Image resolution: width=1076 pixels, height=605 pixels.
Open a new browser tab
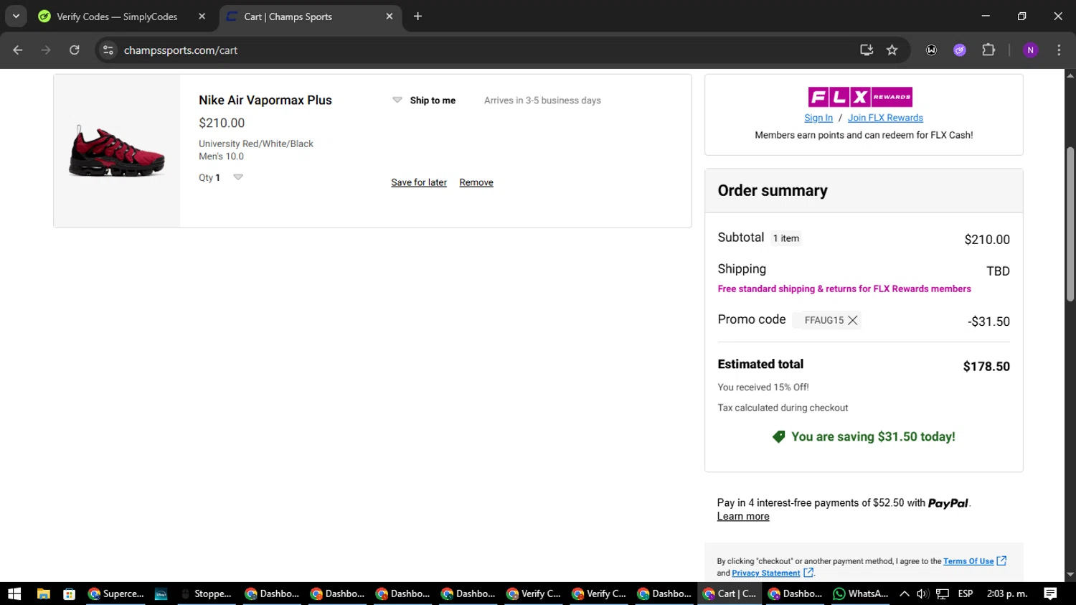(x=417, y=17)
